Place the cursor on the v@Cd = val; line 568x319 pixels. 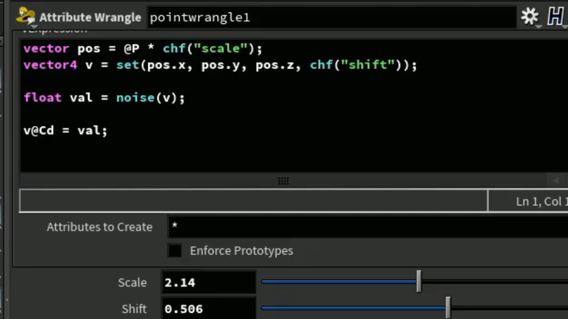point(65,131)
